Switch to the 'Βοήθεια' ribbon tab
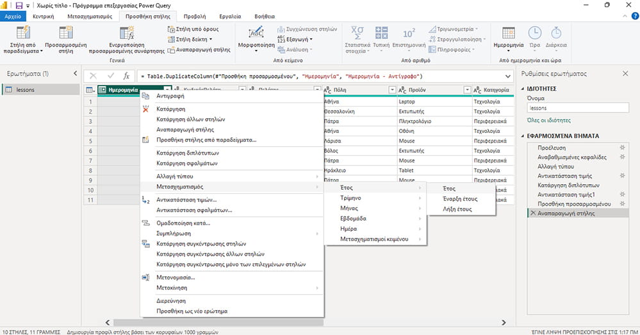The image size is (640, 335). (x=265, y=16)
